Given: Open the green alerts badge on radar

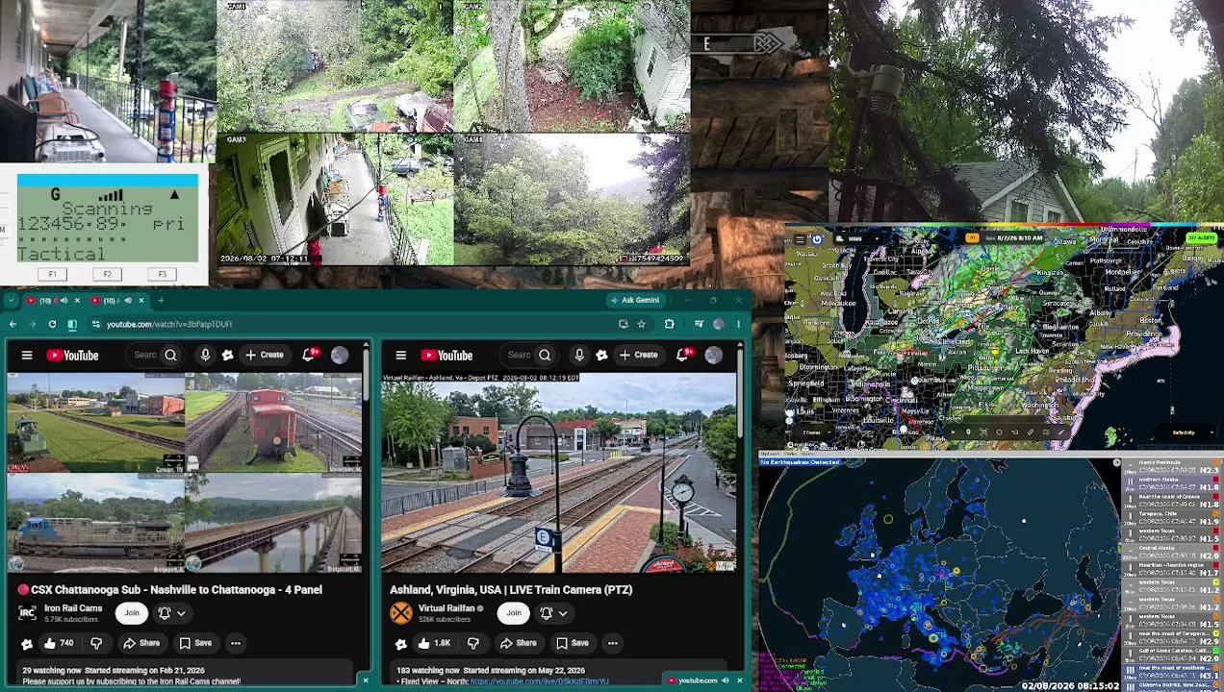Looking at the screenshot, I should 1201,237.
